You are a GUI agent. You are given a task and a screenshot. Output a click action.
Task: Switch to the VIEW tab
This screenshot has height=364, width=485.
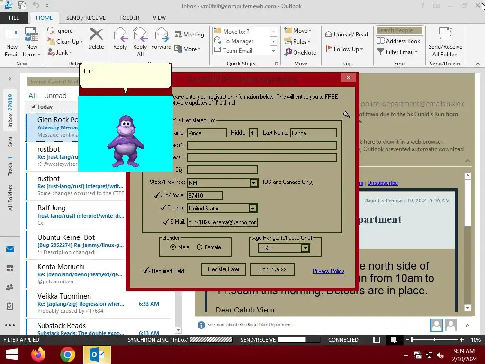click(x=159, y=18)
